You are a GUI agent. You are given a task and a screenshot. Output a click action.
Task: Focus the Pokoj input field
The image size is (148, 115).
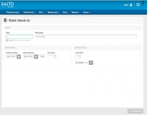coord(19,37)
